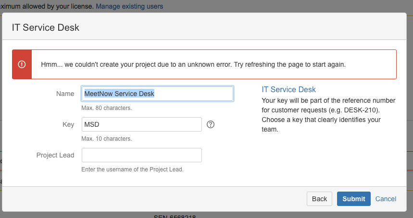Click the SEN number behind the dialog

click(174, 216)
